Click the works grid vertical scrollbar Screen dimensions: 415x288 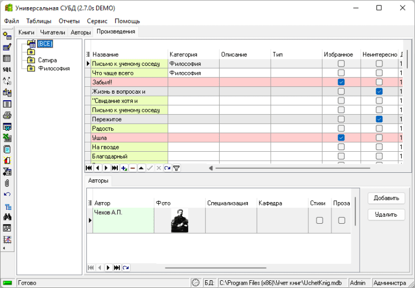(407, 59)
